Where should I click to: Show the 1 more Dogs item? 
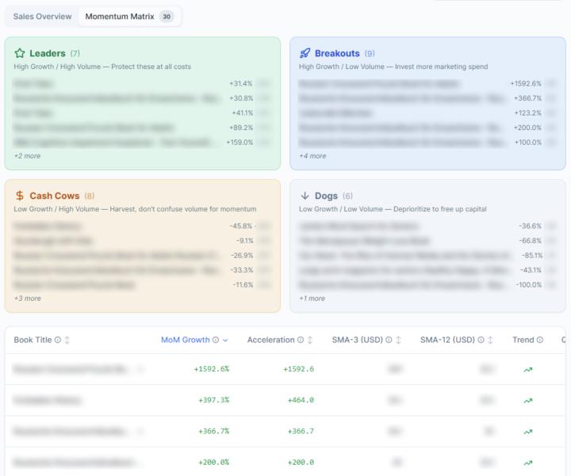(x=312, y=298)
